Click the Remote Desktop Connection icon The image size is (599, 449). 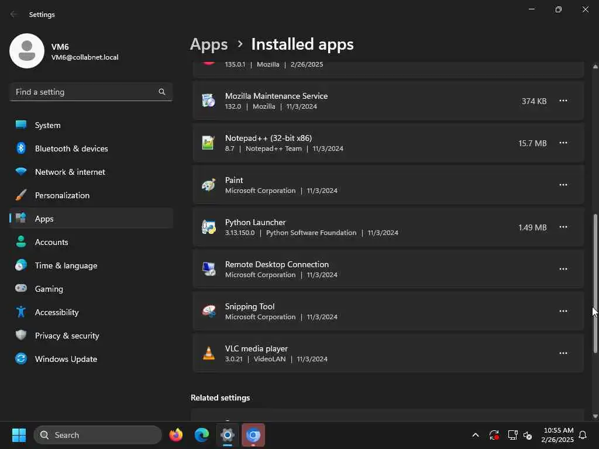[208, 269]
